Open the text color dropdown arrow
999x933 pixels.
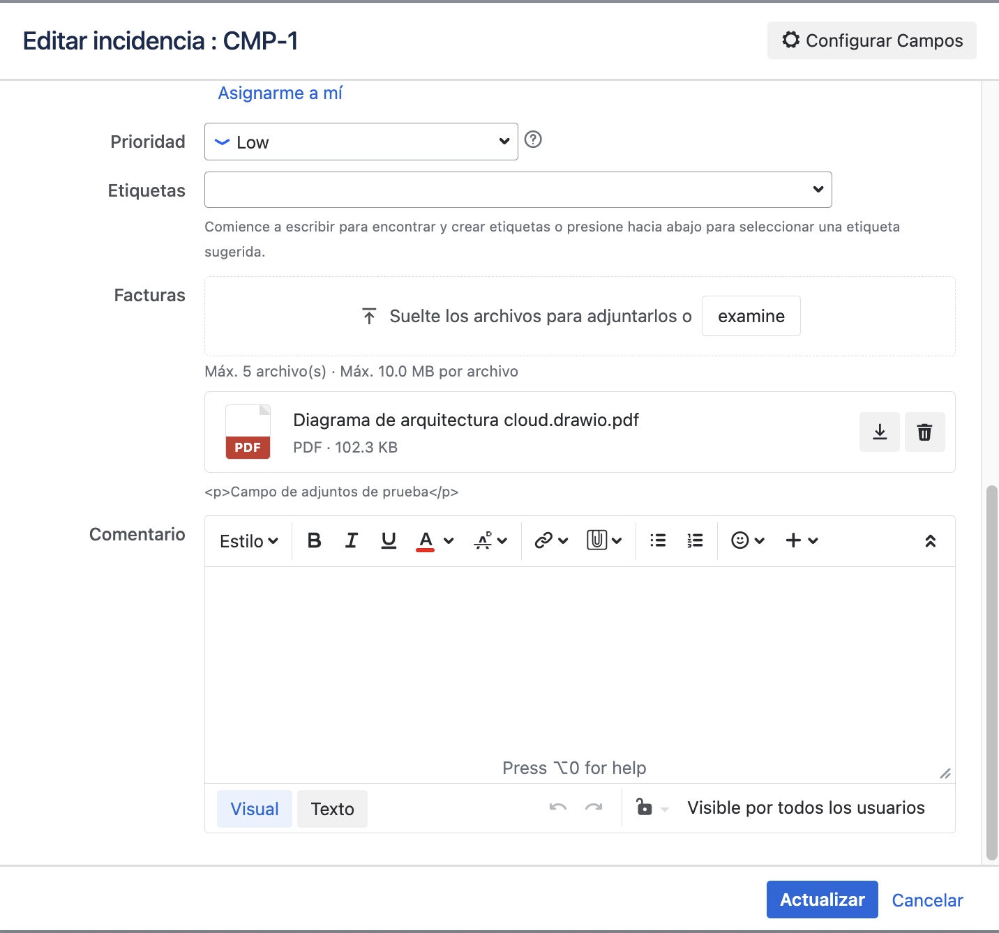click(x=449, y=540)
